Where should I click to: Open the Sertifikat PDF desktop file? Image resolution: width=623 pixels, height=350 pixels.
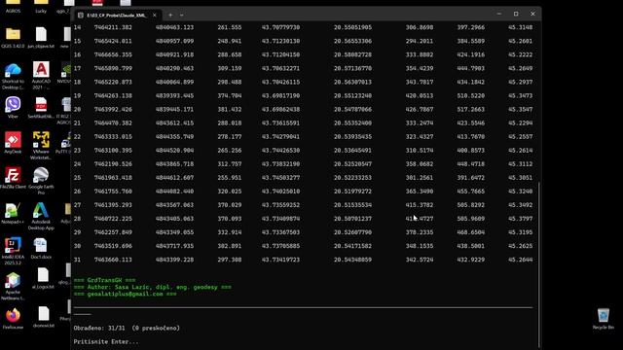tap(41, 108)
